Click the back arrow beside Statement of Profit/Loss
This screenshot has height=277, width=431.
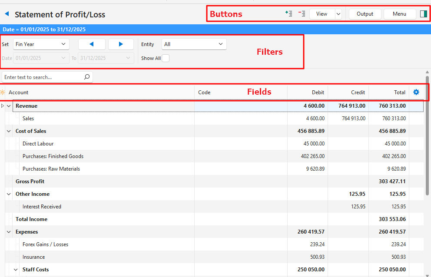point(7,14)
